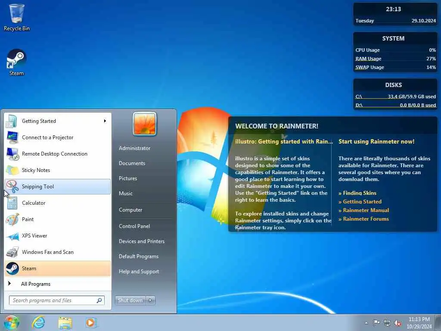The height and width of the screenshot is (331, 441).
Task: Click the Getting Started icon in Start menu
Action: (x=12, y=121)
